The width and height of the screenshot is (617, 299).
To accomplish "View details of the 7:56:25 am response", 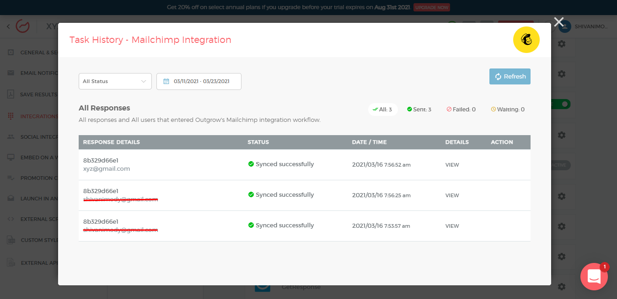I will [x=452, y=195].
